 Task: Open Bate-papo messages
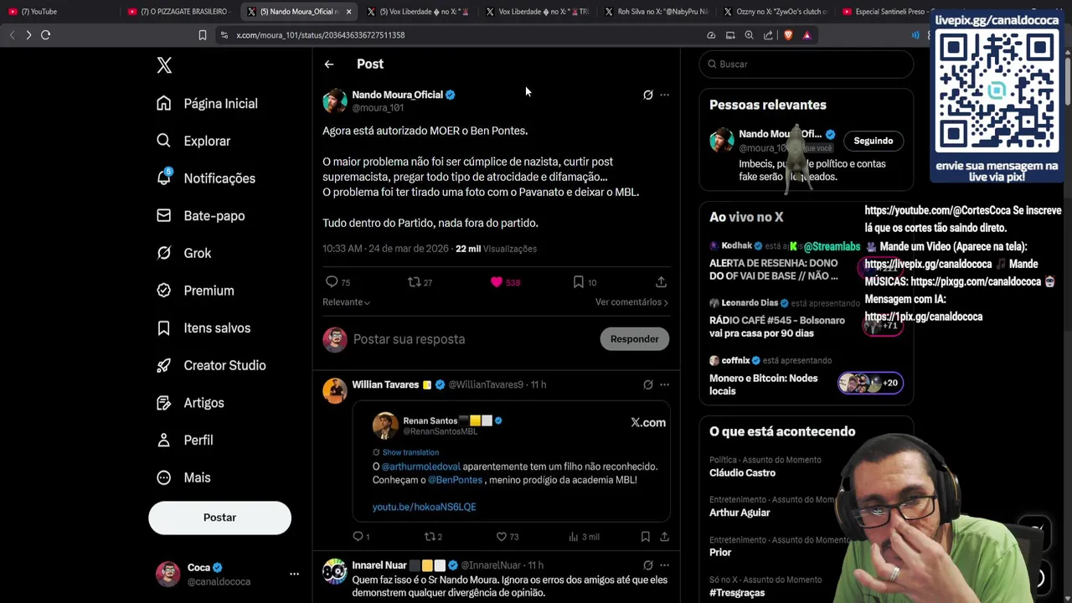point(200,215)
